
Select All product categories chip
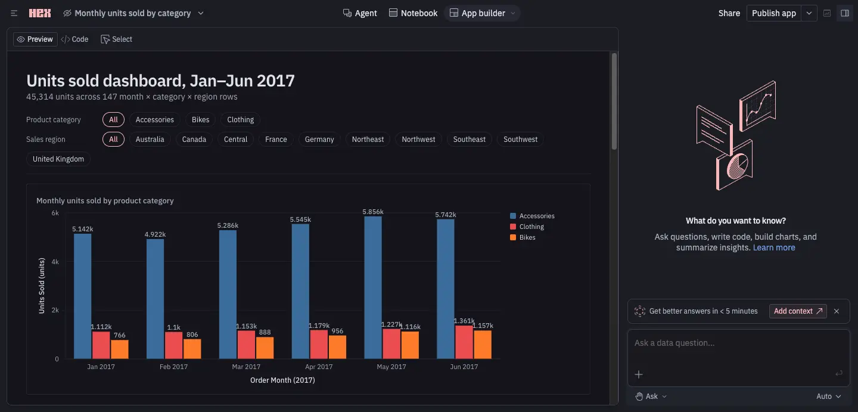113,120
